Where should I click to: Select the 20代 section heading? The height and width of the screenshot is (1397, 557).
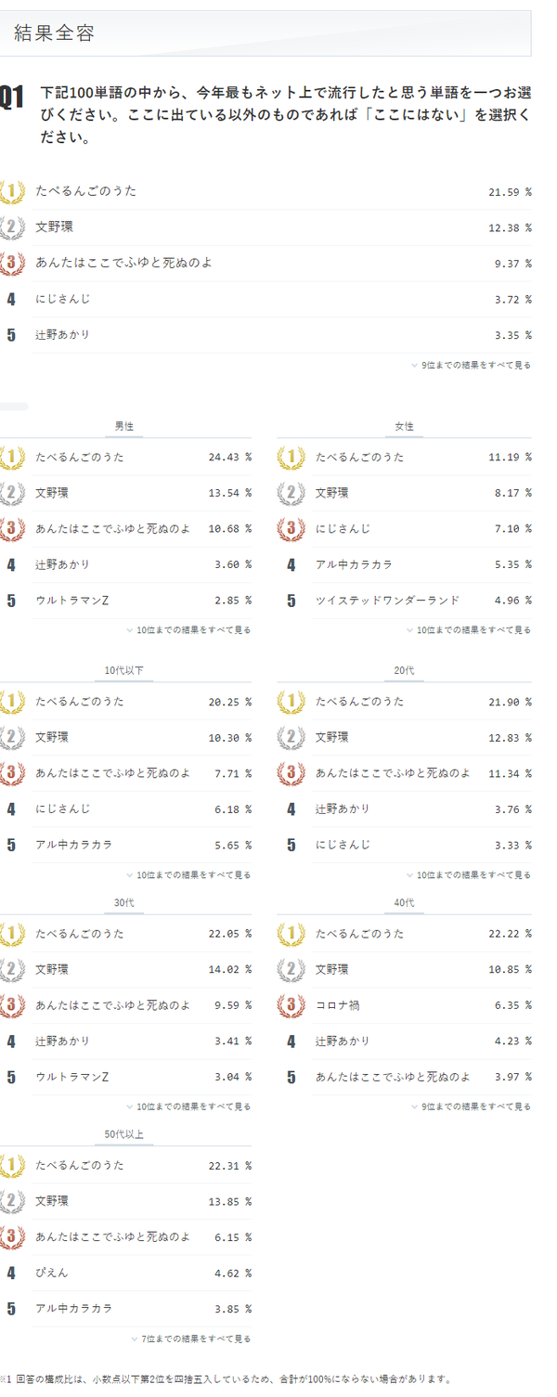(x=405, y=671)
